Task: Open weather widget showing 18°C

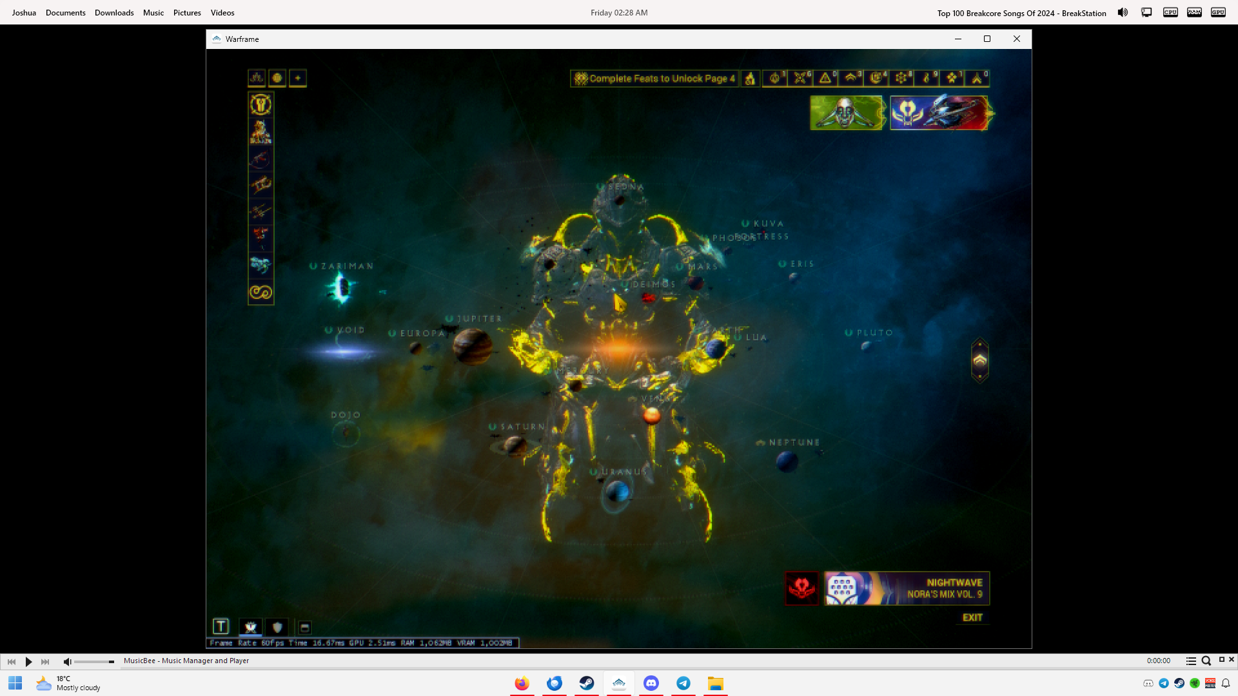Action: [x=68, y=683]
